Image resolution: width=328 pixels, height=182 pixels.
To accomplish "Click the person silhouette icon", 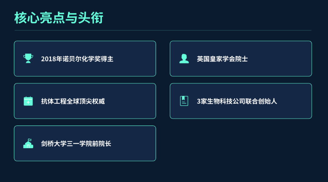I will (x=184, y=58).
